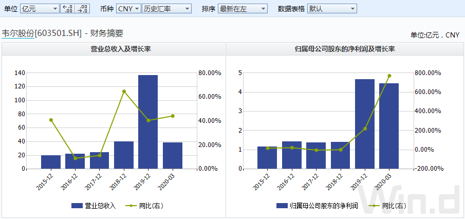Click the -200.00% axis label
The image size is (465, 219).
coord(428,169)
